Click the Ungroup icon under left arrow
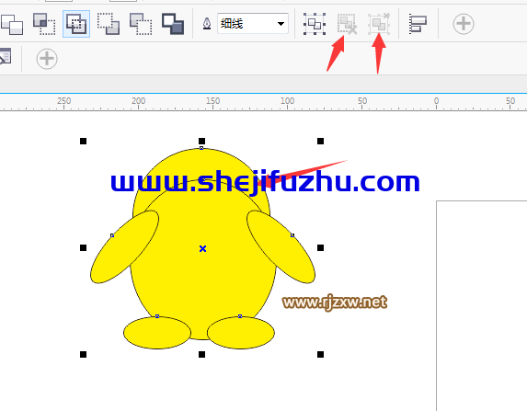Screen dimensions: 527x411 coord(347,24)
